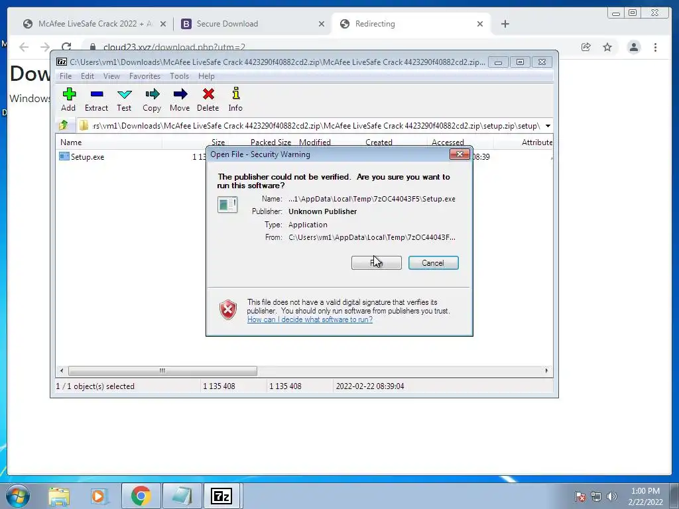Click the Copy toolbar icon
The height and width of the screenshot is (509, 679).
coord(152,99)
